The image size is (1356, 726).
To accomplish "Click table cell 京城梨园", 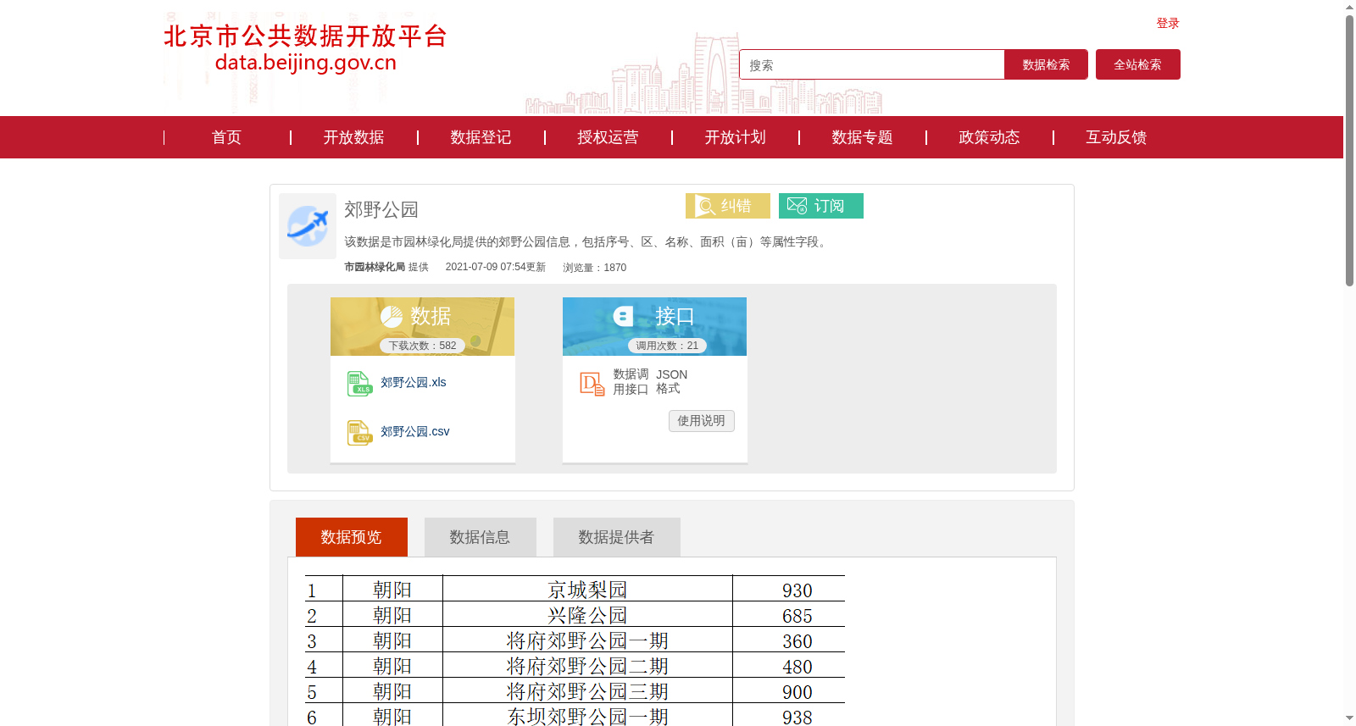I will (x=587, y=590).
